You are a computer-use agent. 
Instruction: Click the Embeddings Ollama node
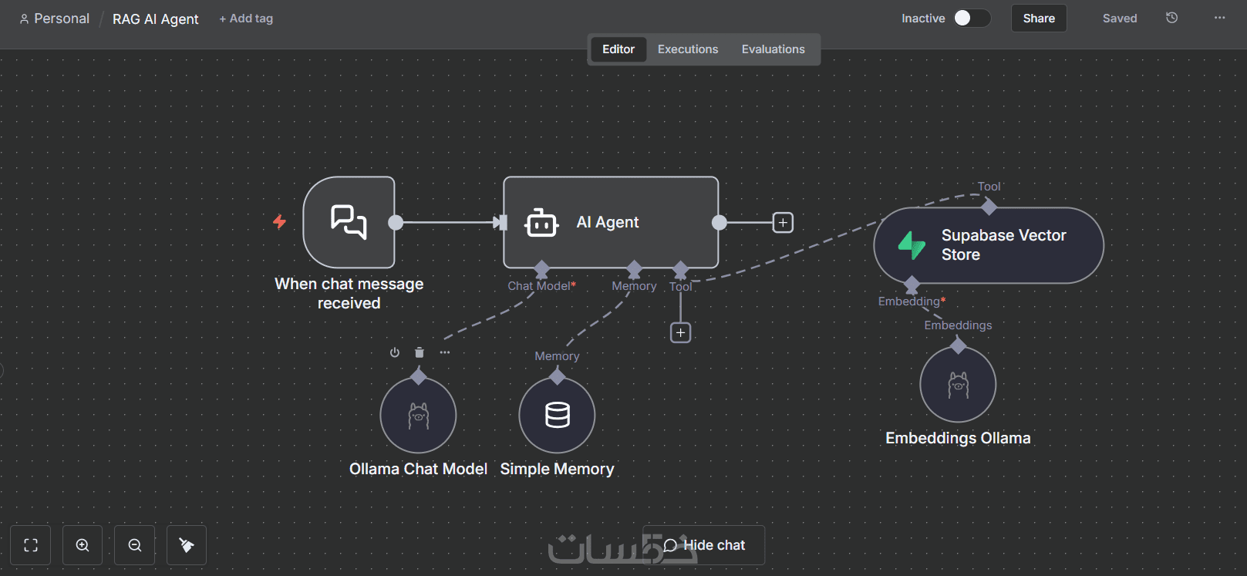tap(958, 384)
